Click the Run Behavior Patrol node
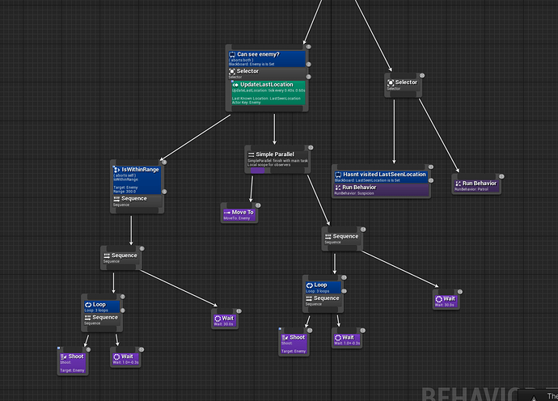 tap(476, 186)
